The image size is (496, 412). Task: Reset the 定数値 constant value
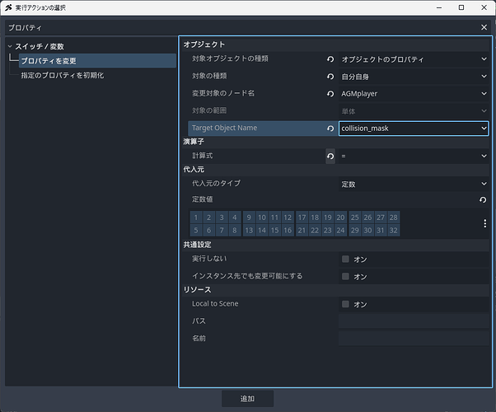click(483, 199)
